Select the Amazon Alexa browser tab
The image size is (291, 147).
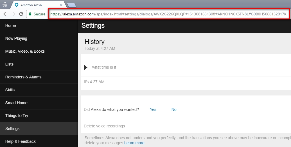click(x=38, y=5)
